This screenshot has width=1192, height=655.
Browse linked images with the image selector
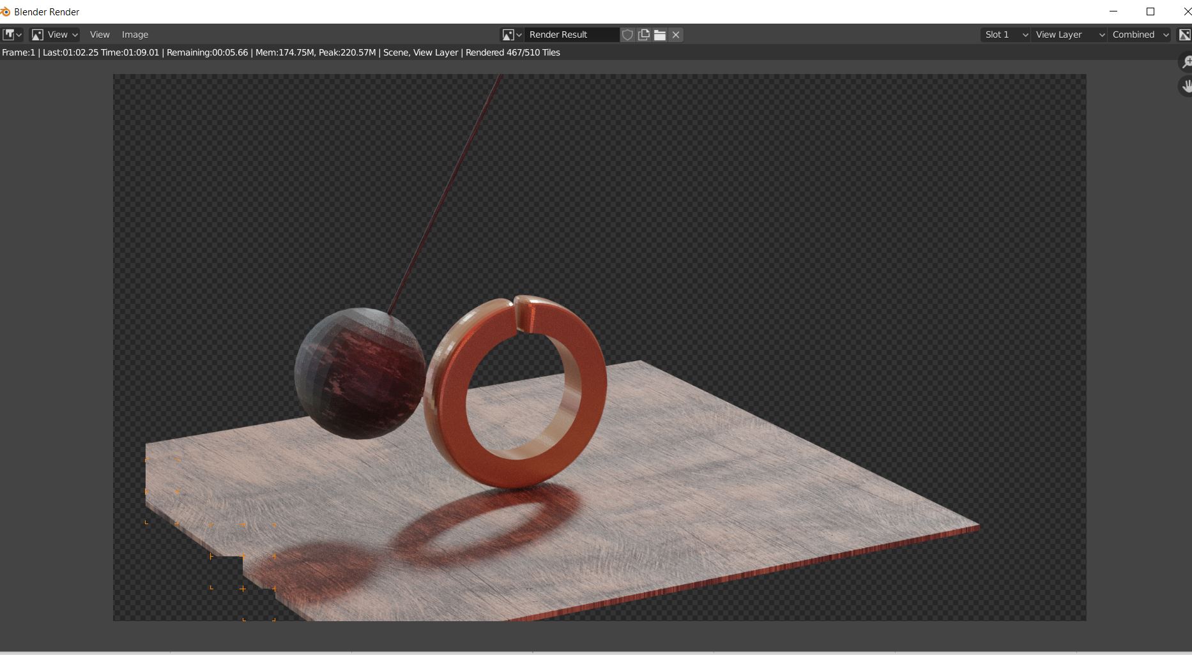pos(512,34)
